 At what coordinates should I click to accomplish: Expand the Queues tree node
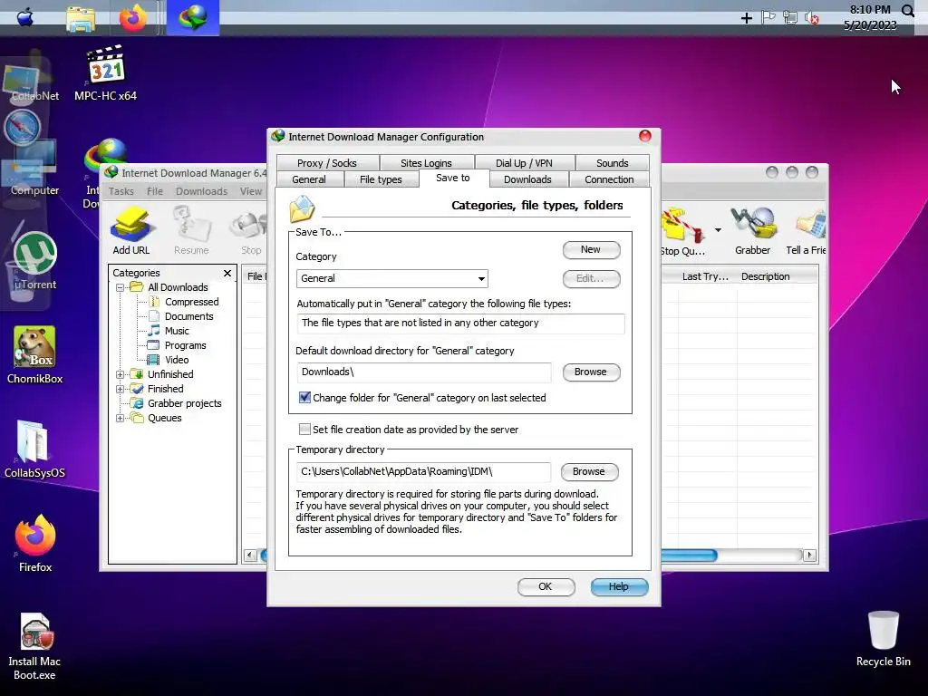click(121, 418)
